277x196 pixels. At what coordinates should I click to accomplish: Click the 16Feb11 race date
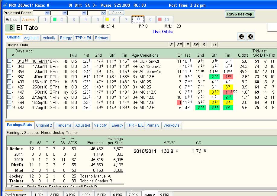(x=40, y=61)
